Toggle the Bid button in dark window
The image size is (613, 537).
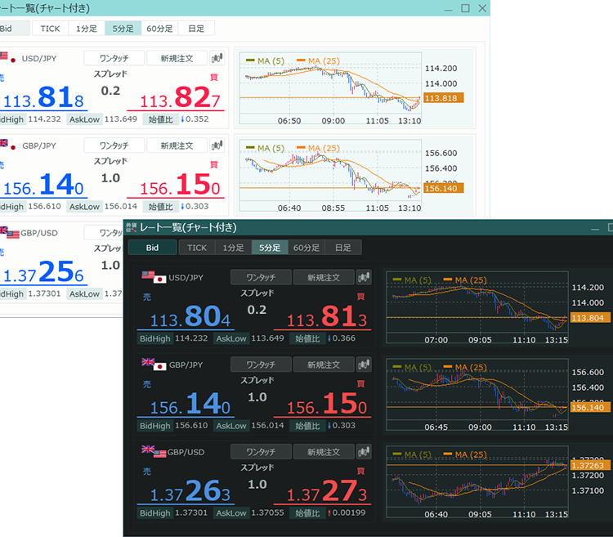152,248
